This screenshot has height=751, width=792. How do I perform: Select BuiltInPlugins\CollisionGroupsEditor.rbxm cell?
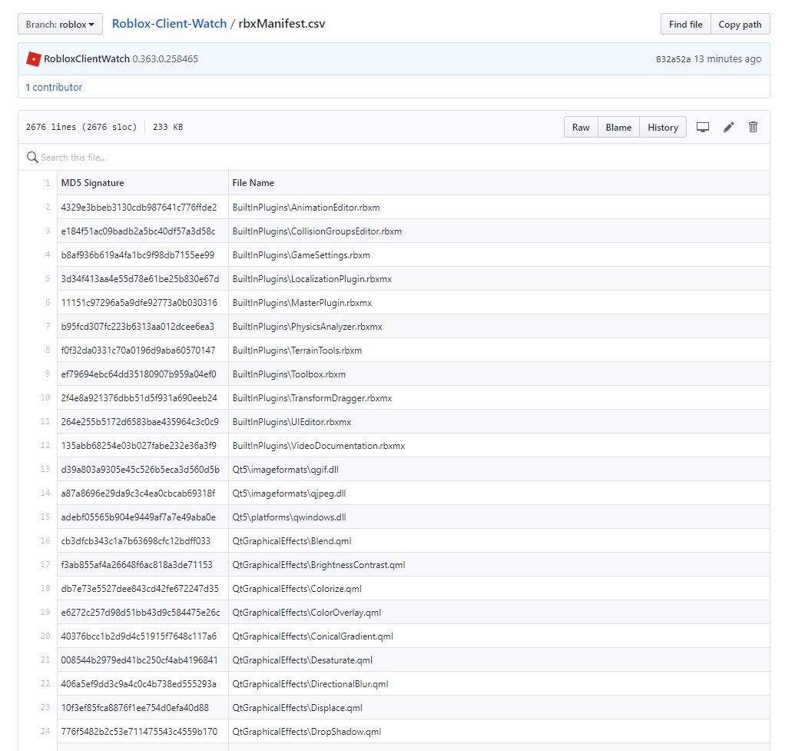pos(499,231)
